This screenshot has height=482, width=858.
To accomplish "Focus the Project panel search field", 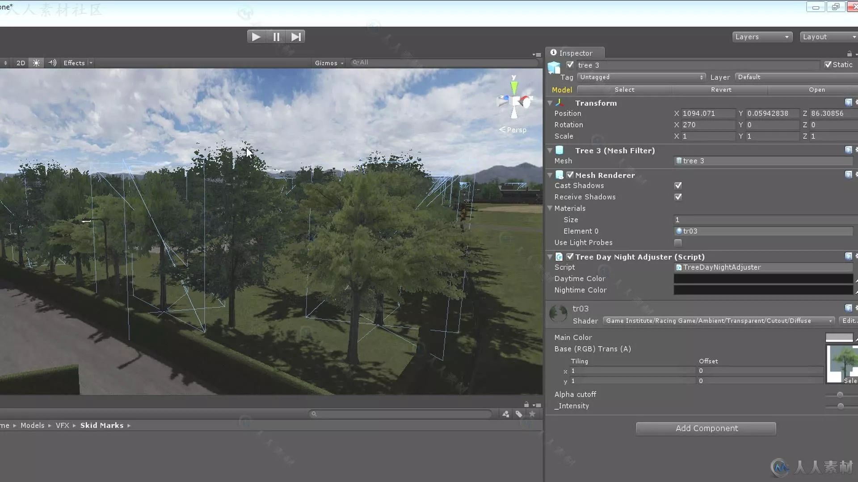I will [x=400, y=414].
